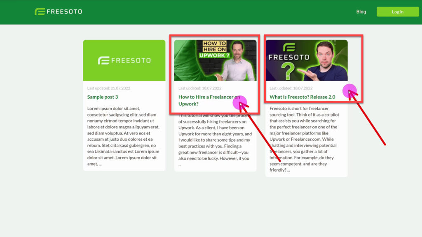
Task: Click the Lorem ipsum excerpt of Sample post 3
Action: click(x=124, y=136)
